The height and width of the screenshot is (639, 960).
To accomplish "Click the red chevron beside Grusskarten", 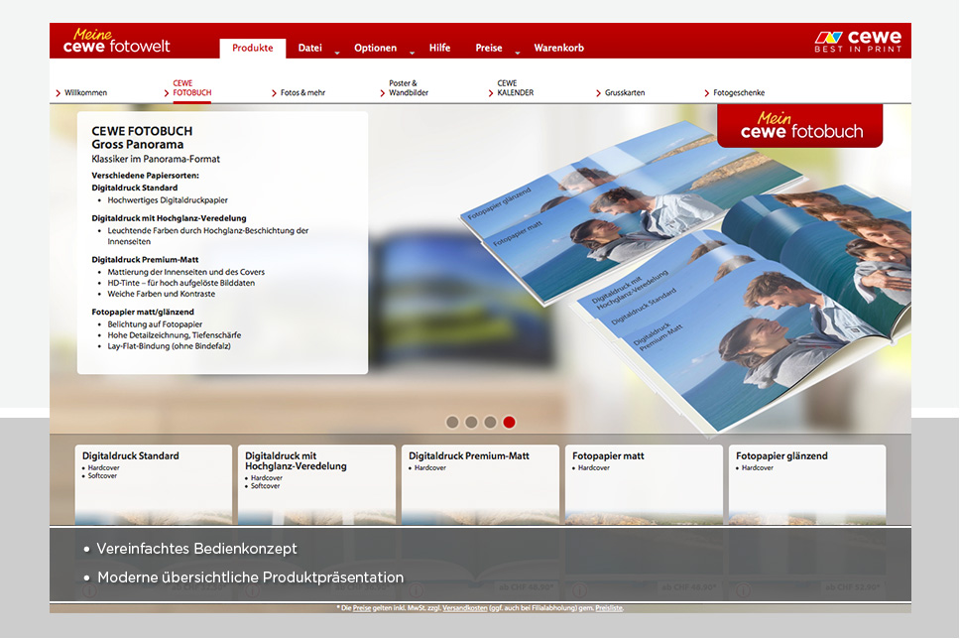I will coord(599,93).
